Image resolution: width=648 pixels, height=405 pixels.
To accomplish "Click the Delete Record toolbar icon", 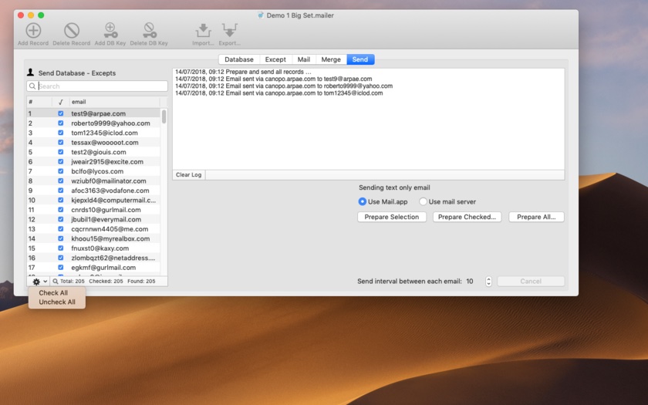I will tap(71, 31).
